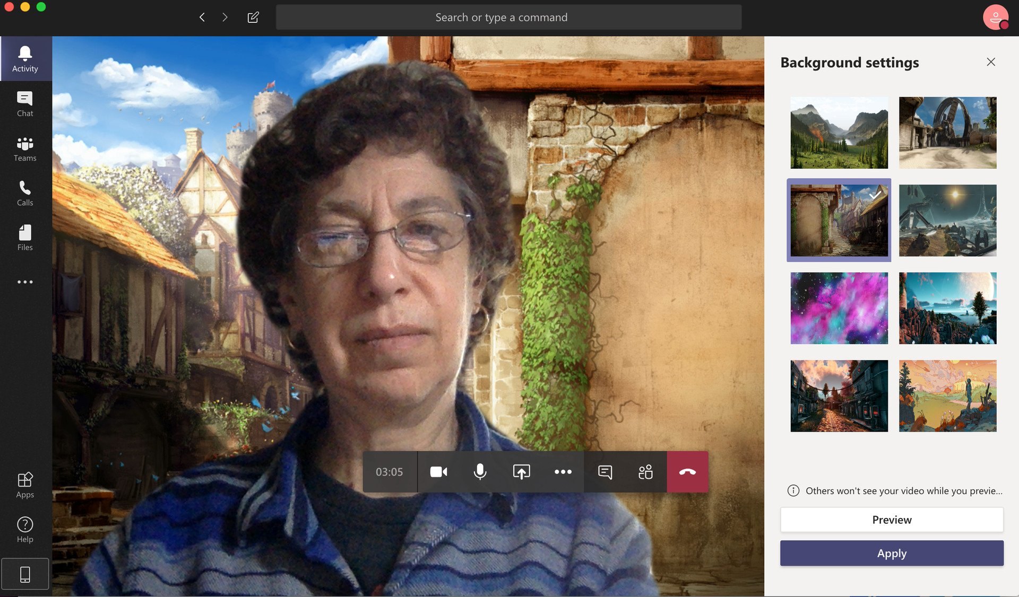Click the currently selected medieval background
This screenshot has width=1019, height=597.
(839, 220)
